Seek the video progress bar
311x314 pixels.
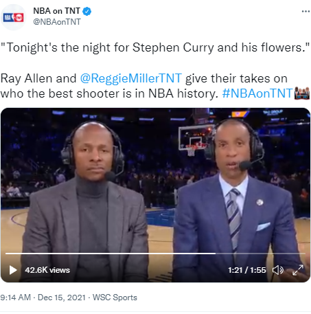(x=155, y=254)
